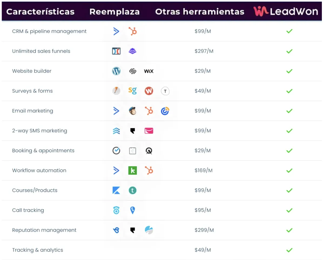
Task: Click the HubSpot icon in CRM row
Action: [133, 31]
